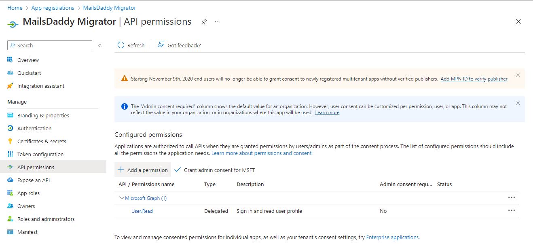Open the ellipsis menu next to title
This screenshot has height=244, width=533.
[x=217, y=21]
